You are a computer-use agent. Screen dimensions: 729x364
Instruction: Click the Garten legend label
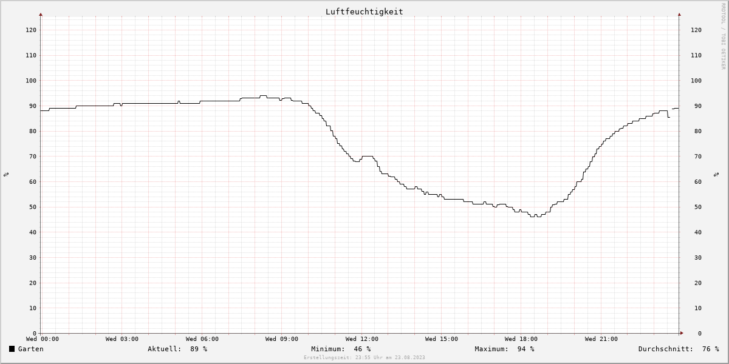point(31,349)
